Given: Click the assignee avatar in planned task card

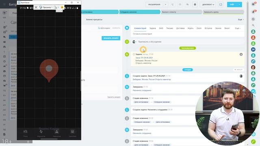Looking at the screenshot, I should (241, 54).
